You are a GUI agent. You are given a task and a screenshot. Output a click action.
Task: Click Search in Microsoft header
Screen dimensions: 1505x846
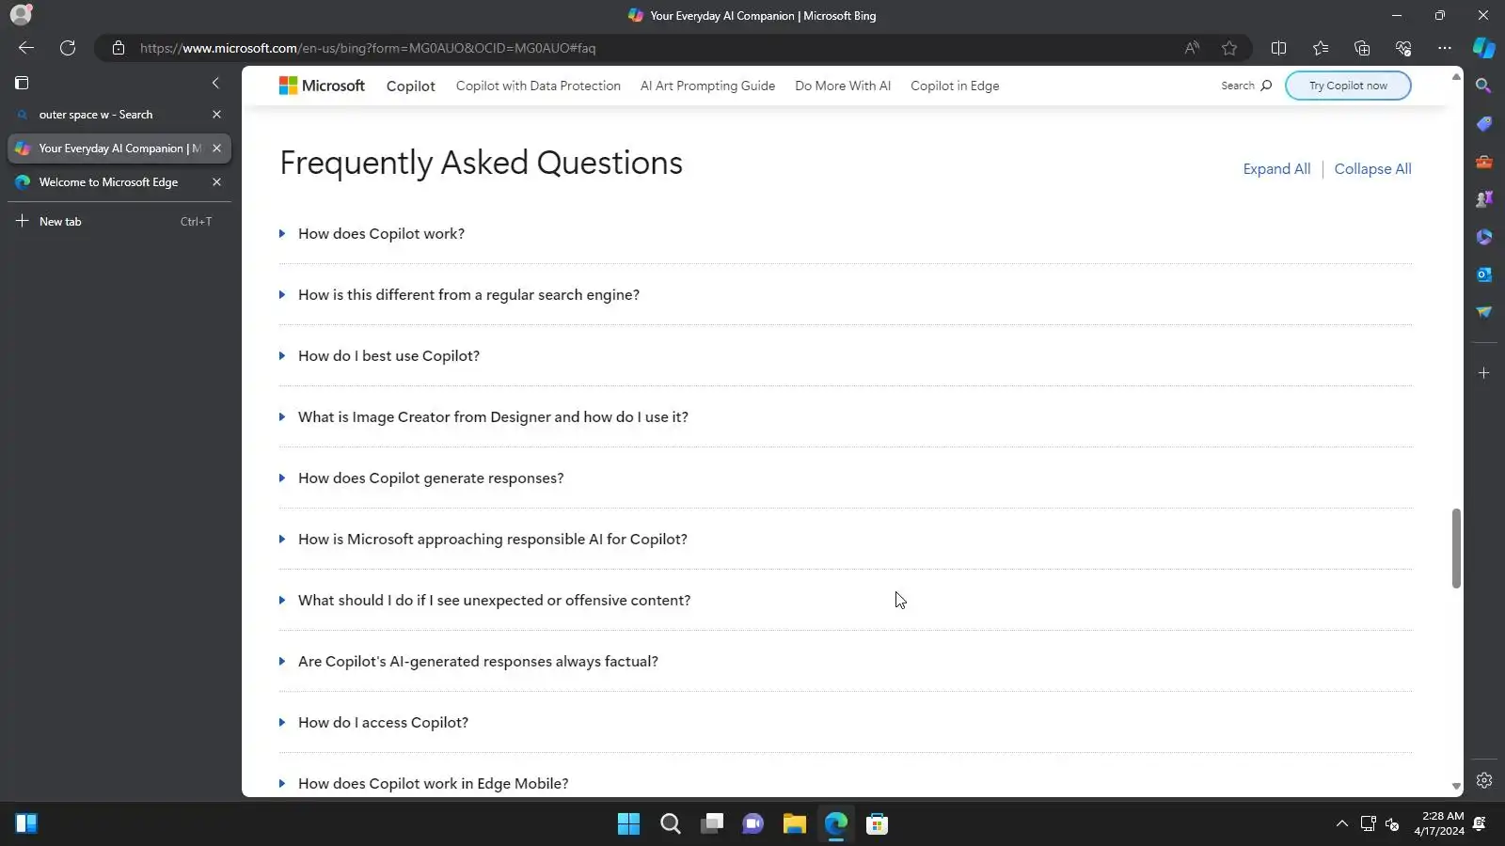1246,86
